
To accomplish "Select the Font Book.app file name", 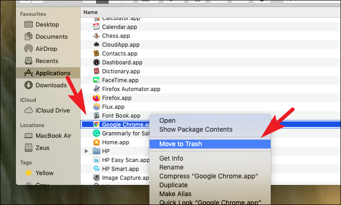I will pos(121,116).
